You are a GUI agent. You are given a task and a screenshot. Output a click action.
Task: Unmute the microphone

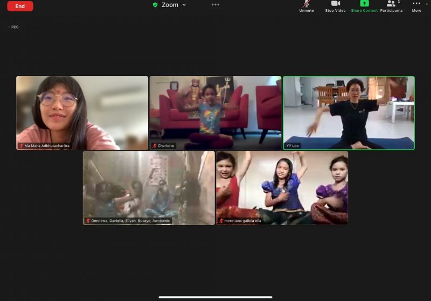coord(306,6)
